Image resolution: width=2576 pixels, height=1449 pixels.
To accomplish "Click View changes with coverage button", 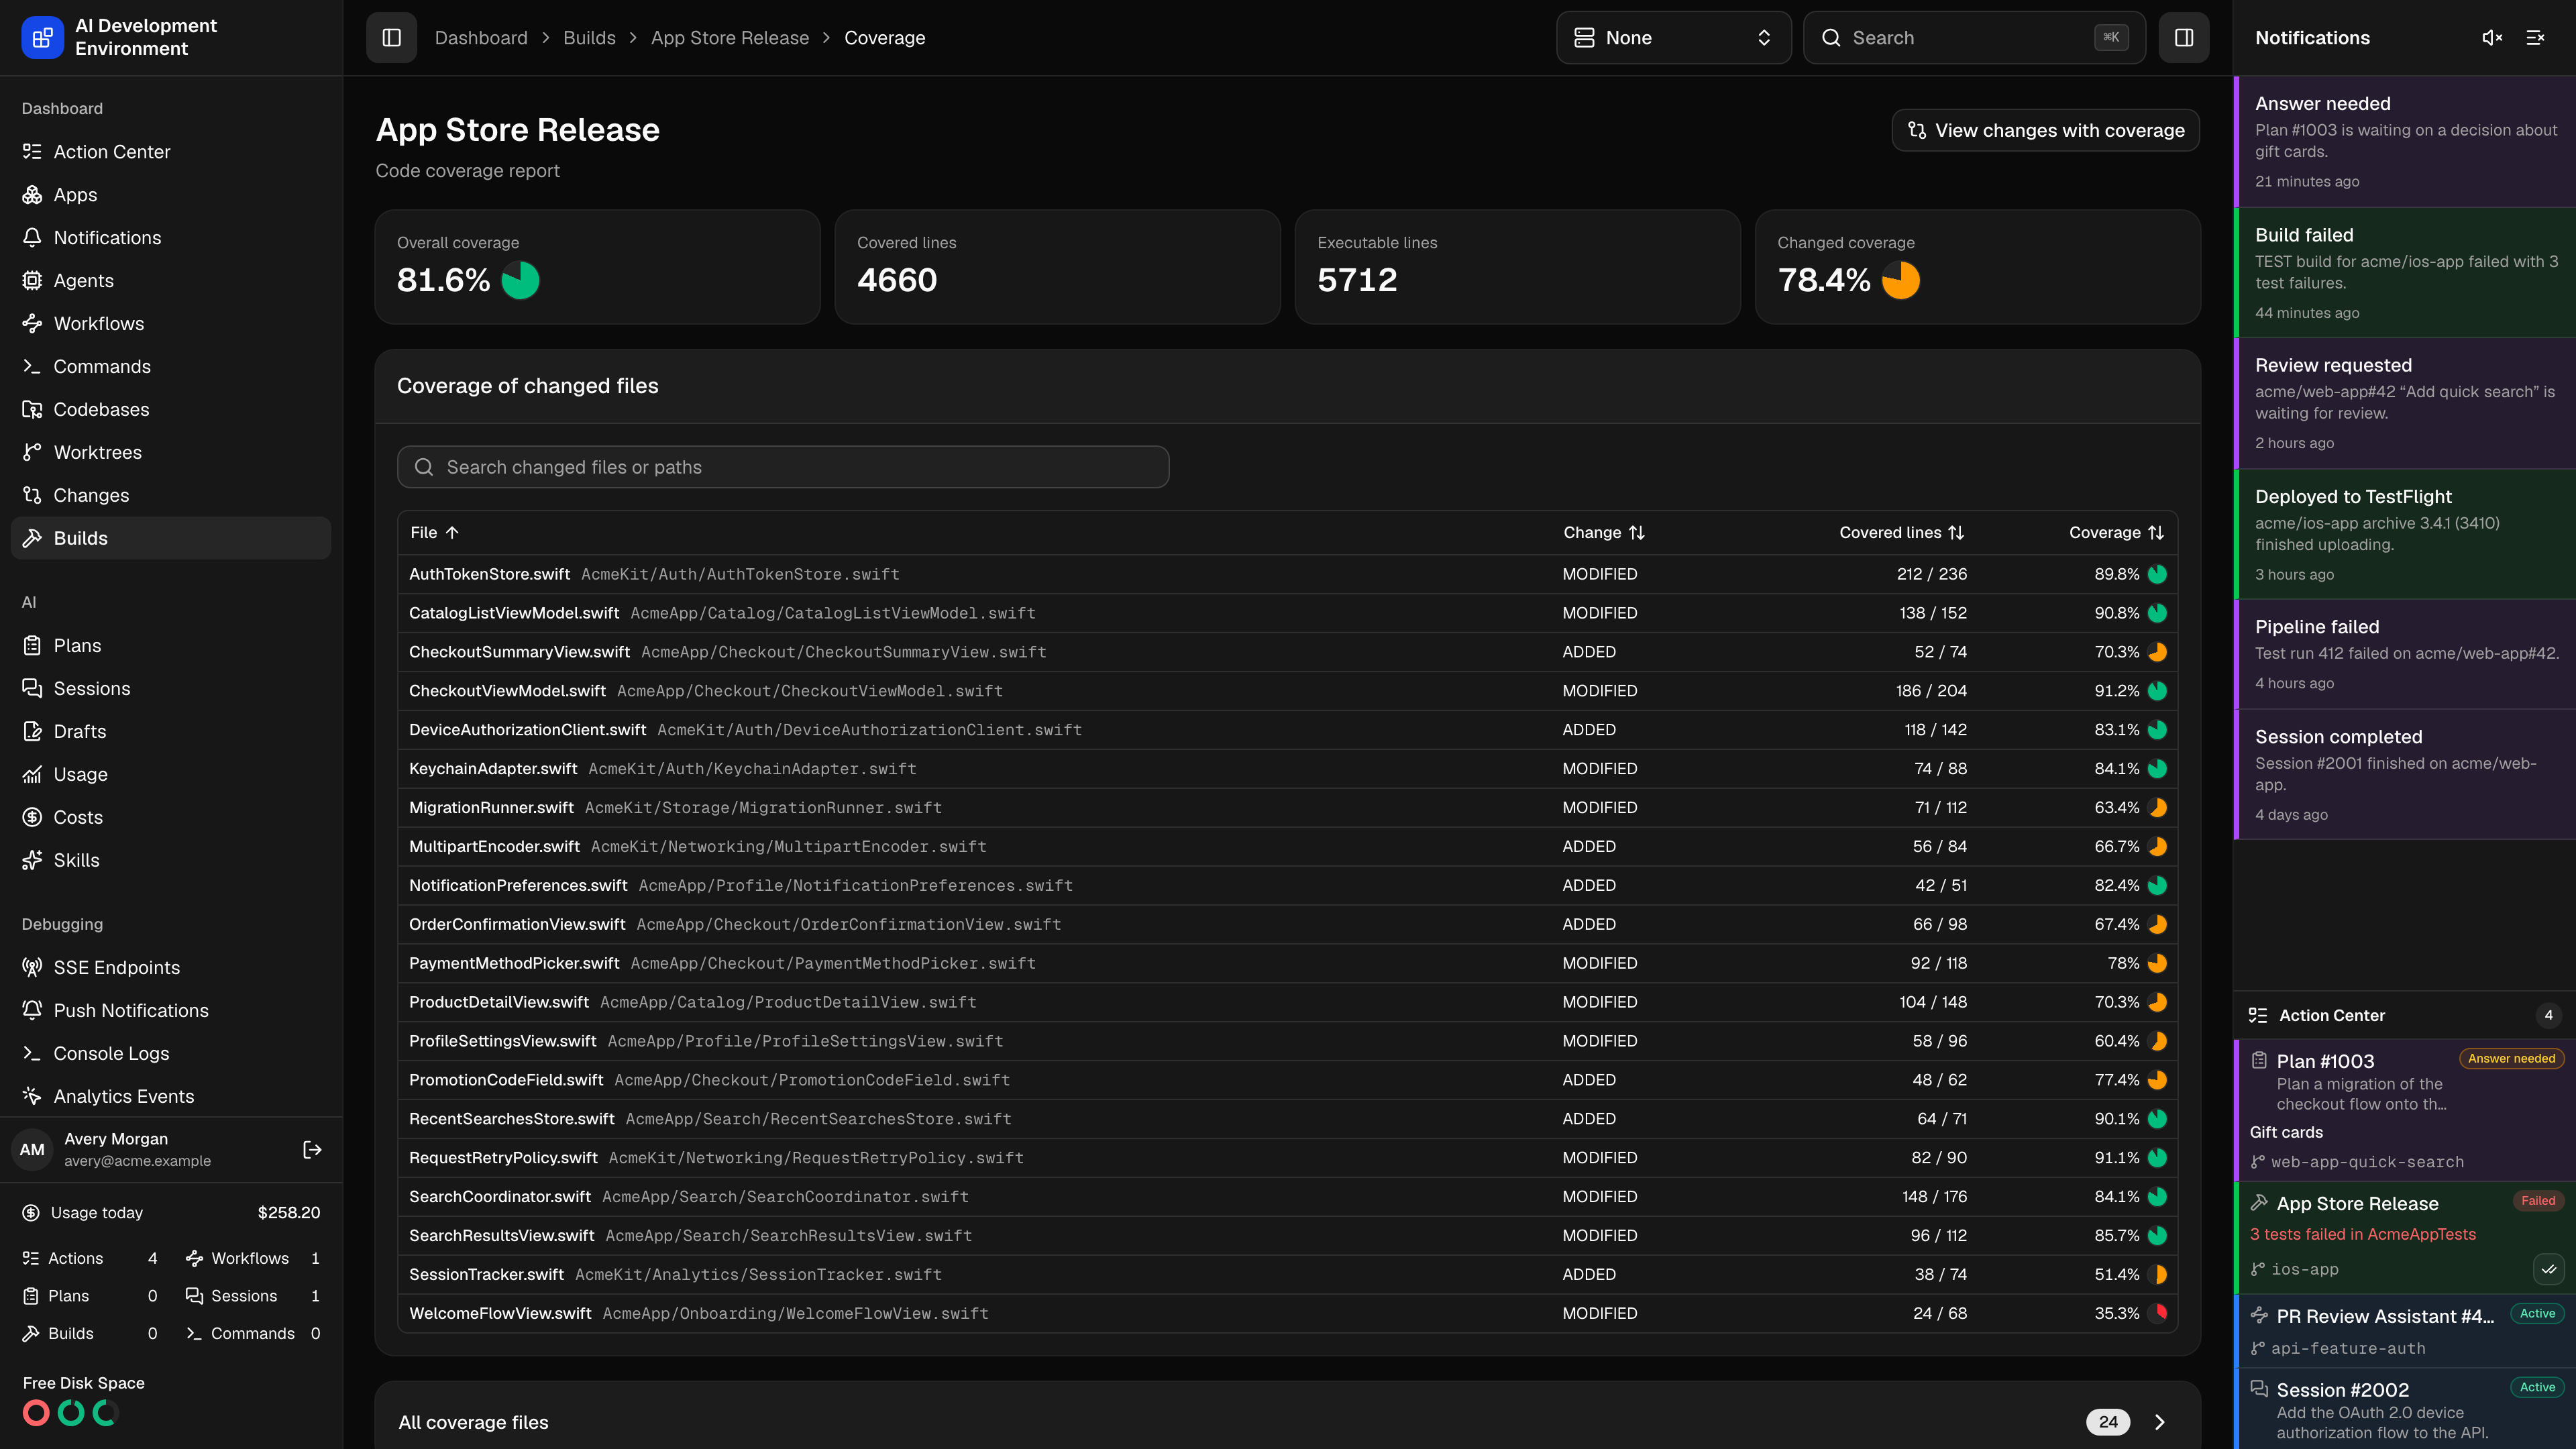I will coord(2045,130).
